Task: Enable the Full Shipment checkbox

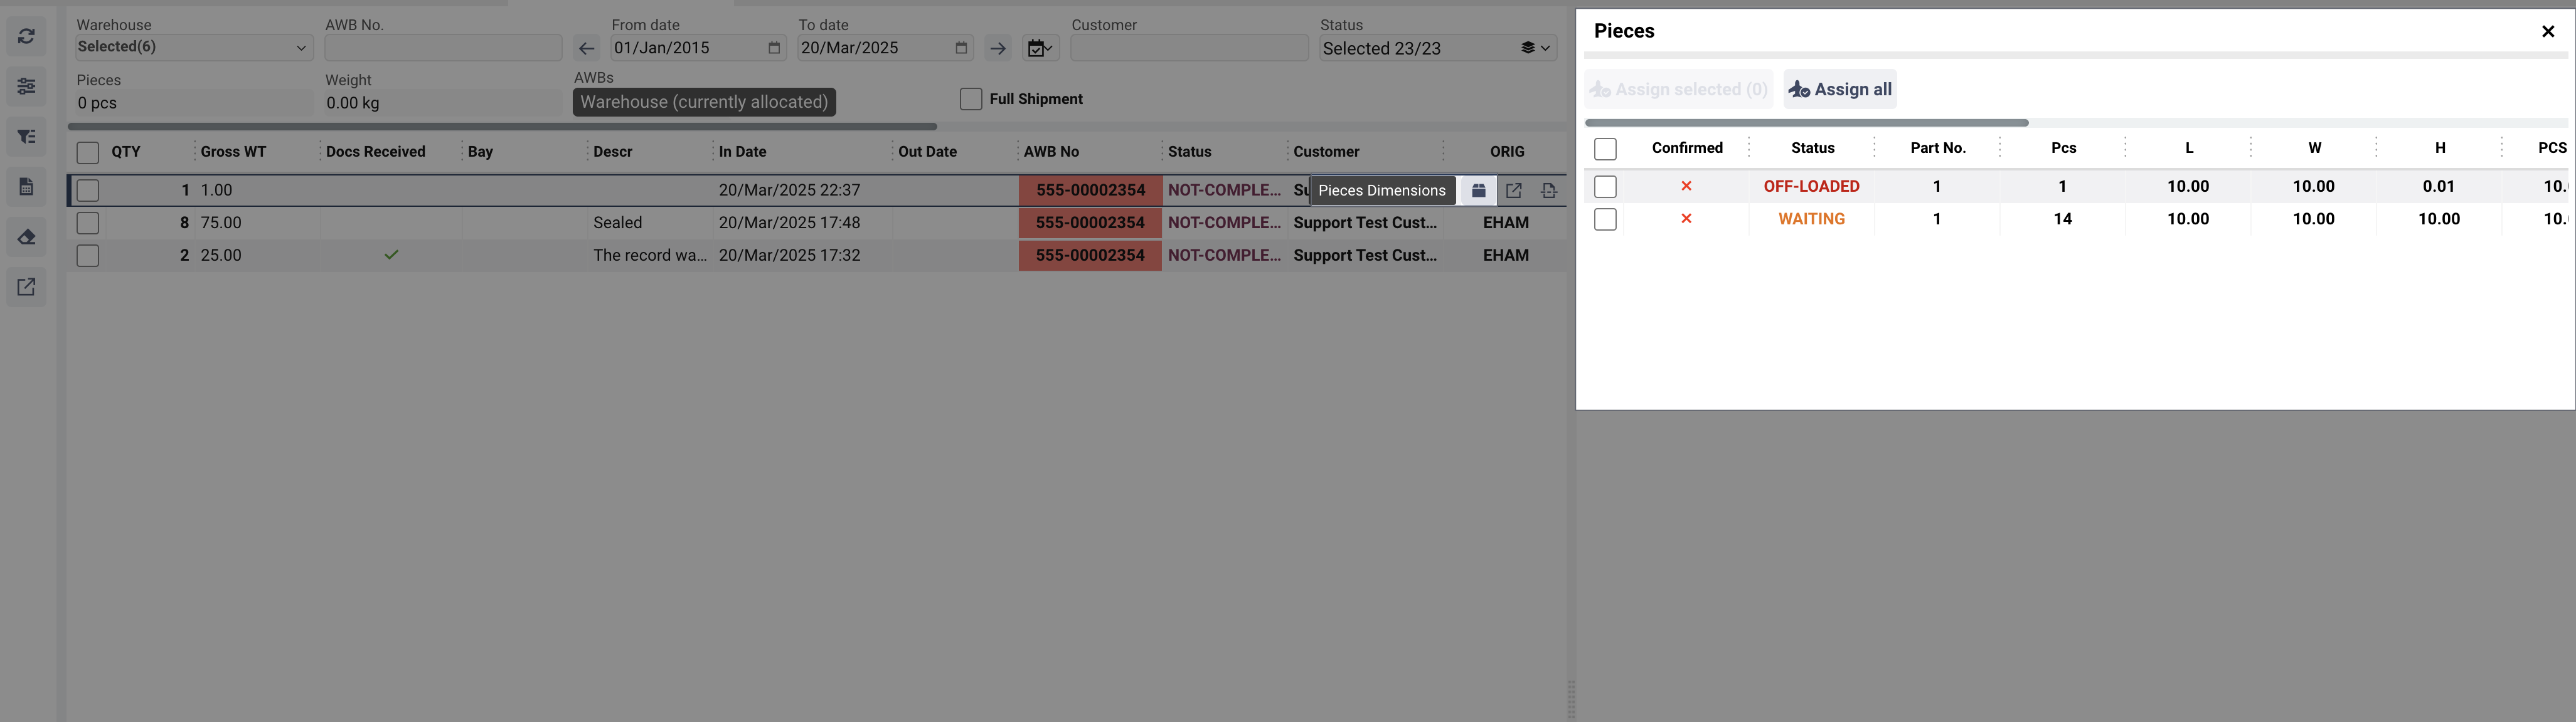Action: coord(970,99)
